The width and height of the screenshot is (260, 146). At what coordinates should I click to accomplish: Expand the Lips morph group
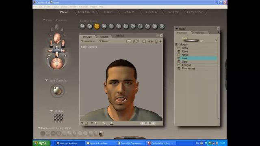click(x=179, y=62)
